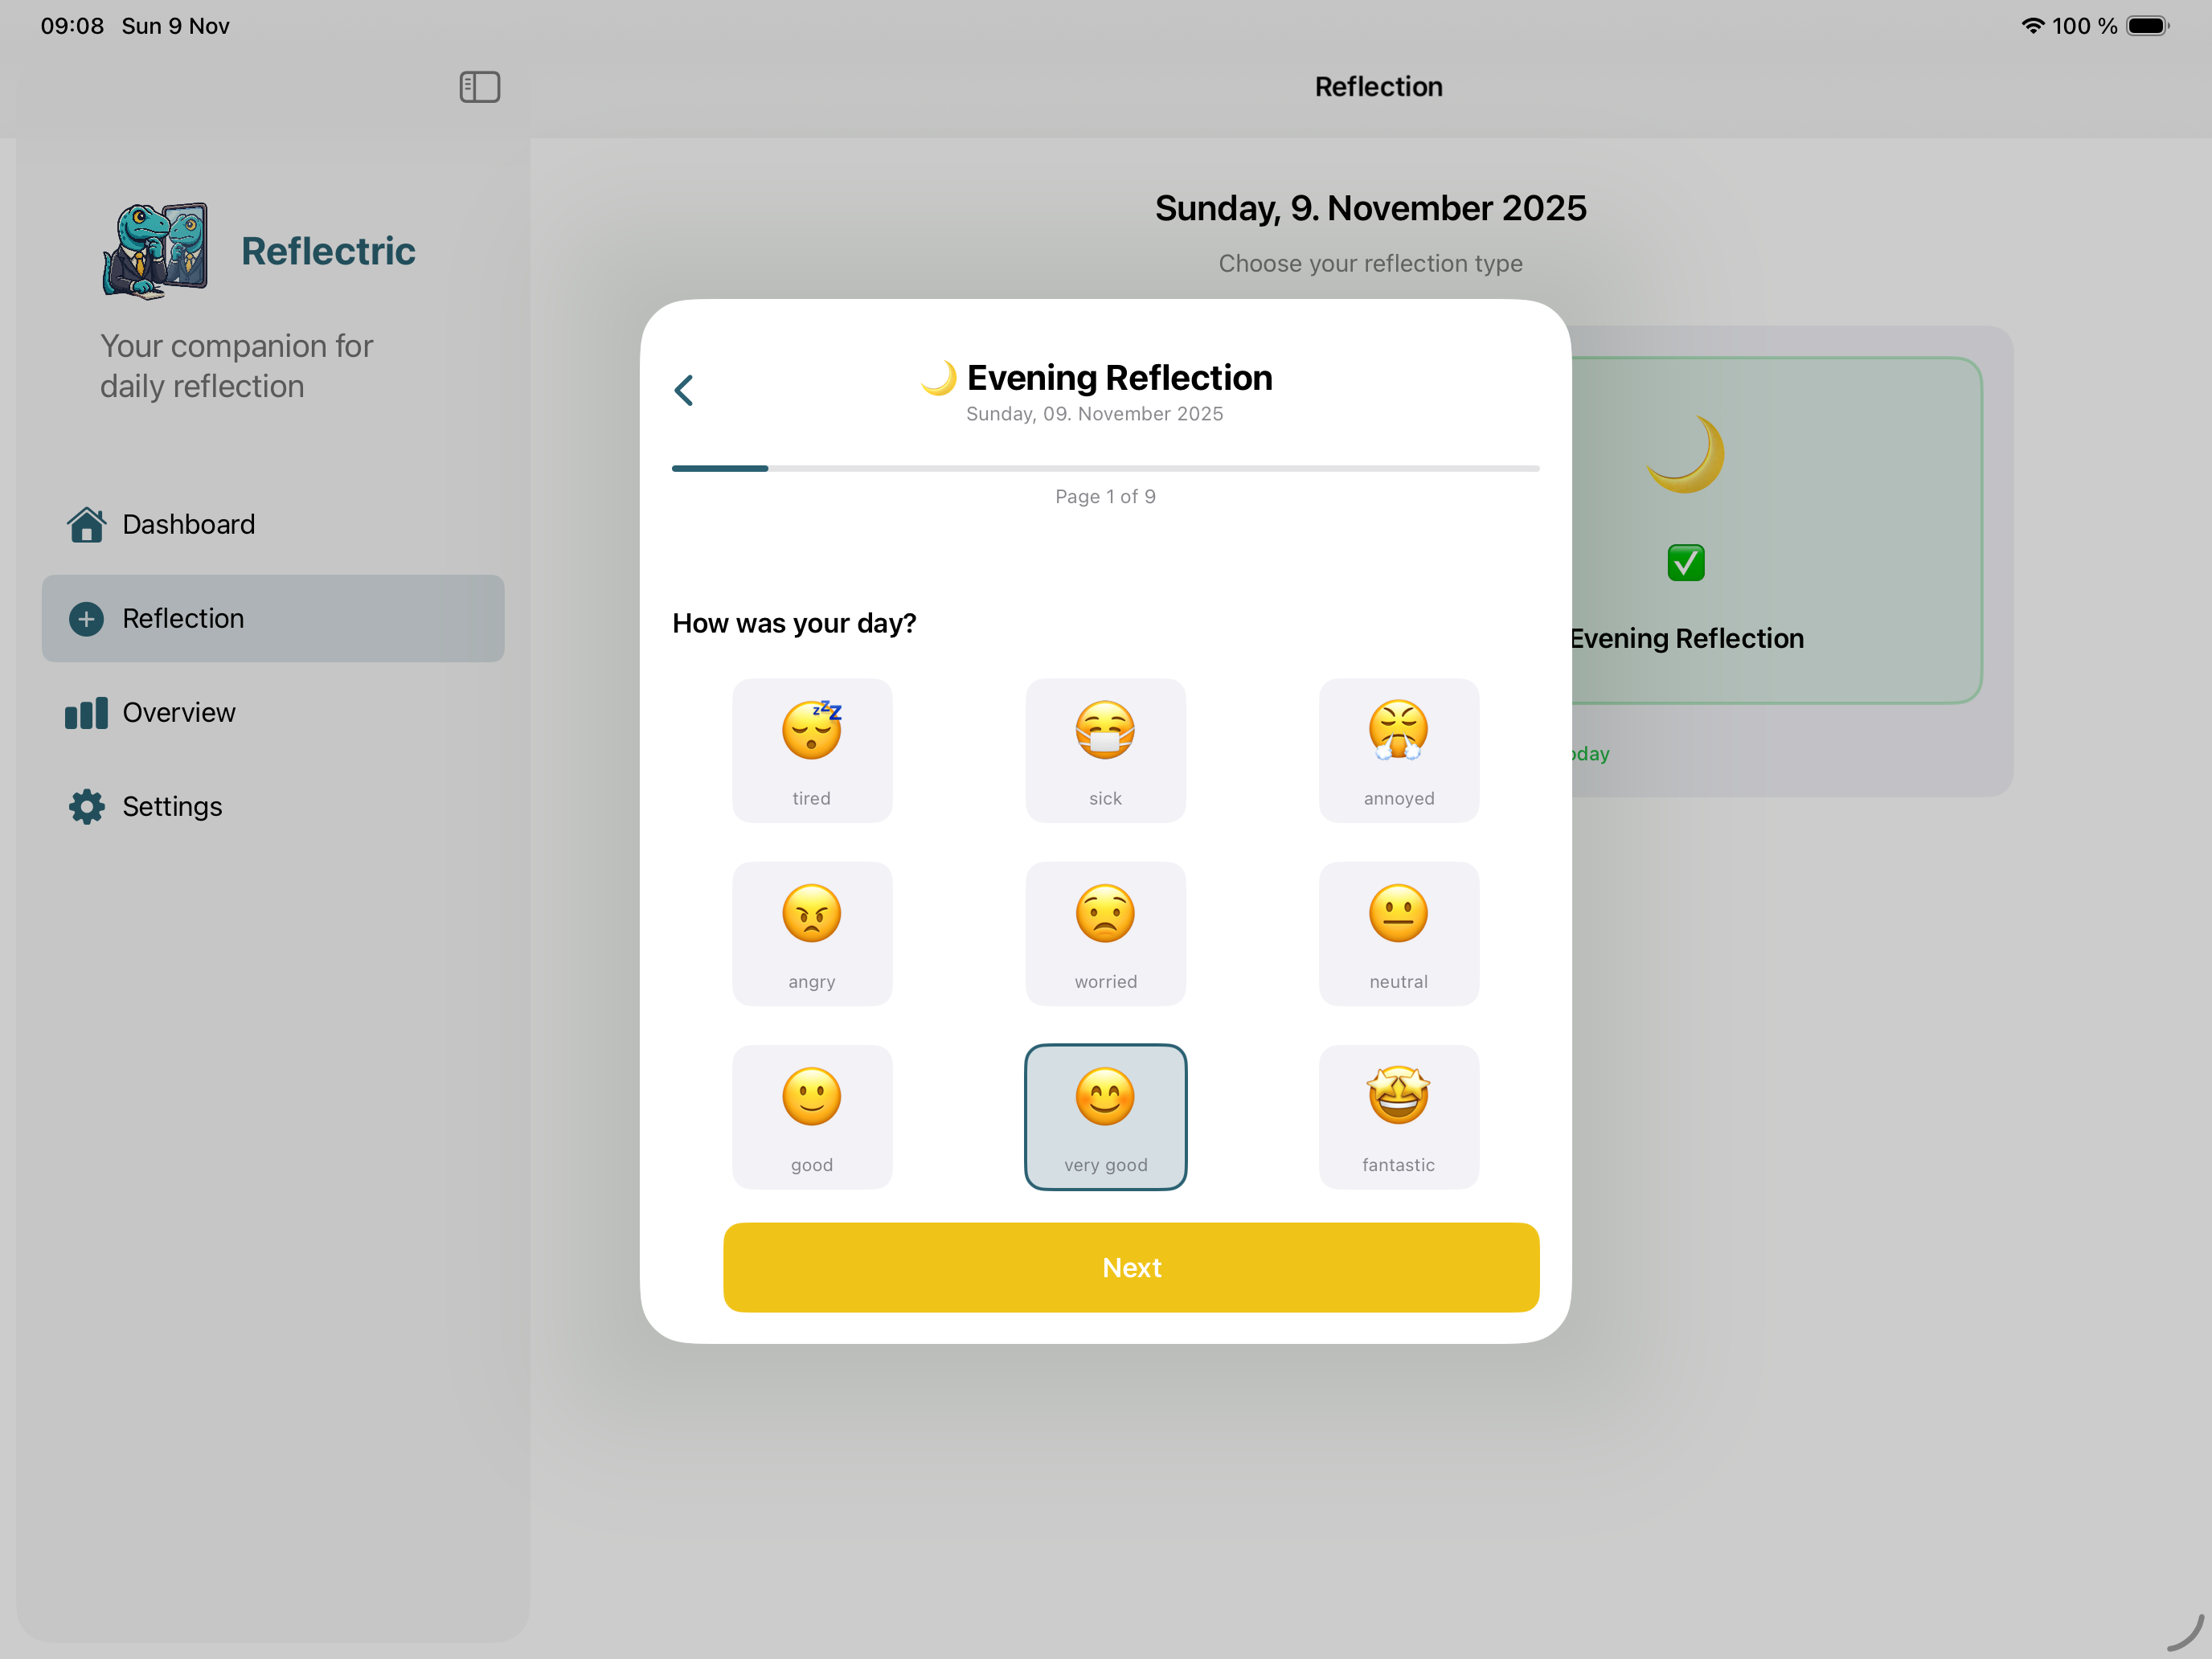Screen dimensions: 2212x1659
Task: Click the Sunday, 09. November 2025 dialog date
Action: point(1095,414)
